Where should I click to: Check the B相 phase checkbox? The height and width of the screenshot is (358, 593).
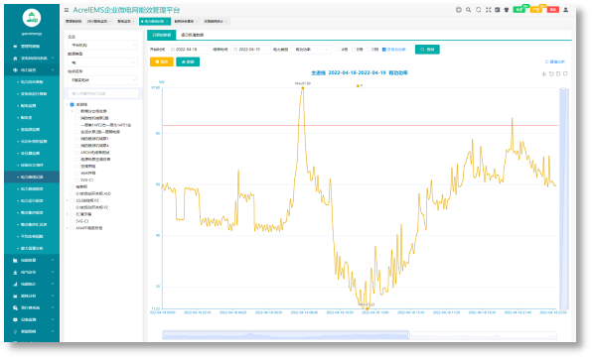click(x=354, y=50)
